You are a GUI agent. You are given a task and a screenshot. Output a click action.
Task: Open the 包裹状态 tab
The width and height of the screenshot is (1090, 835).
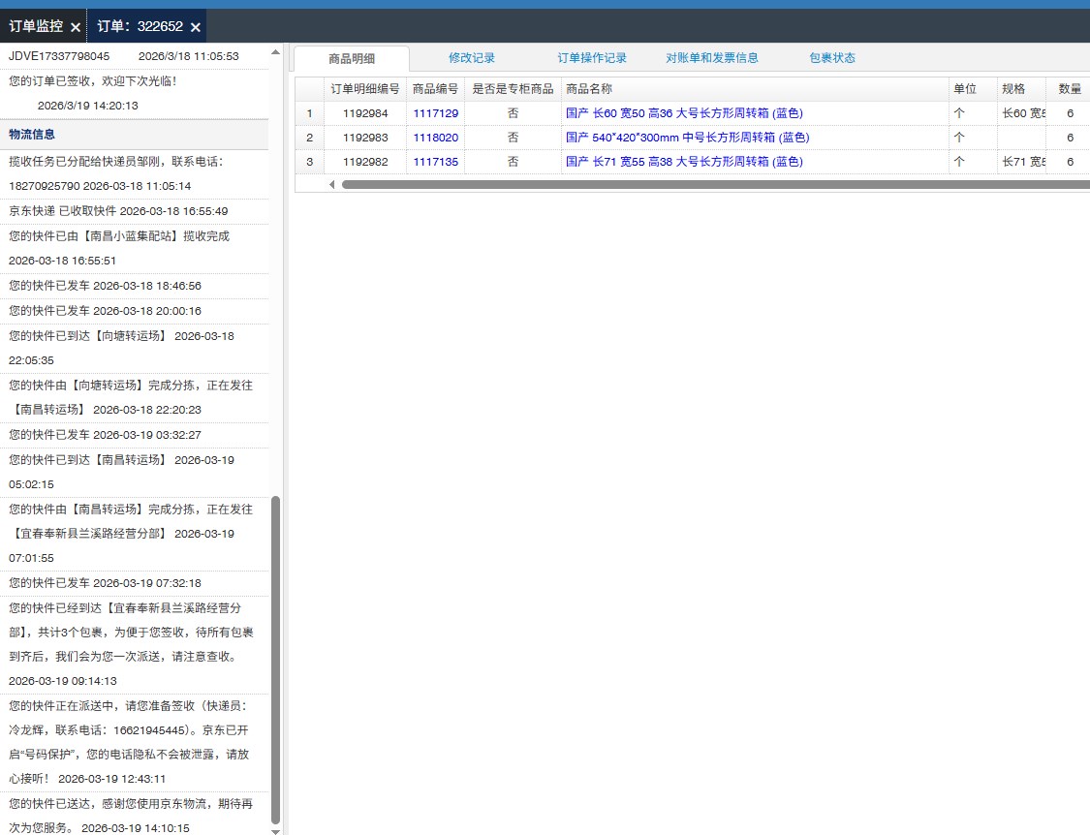click(832, 58)
